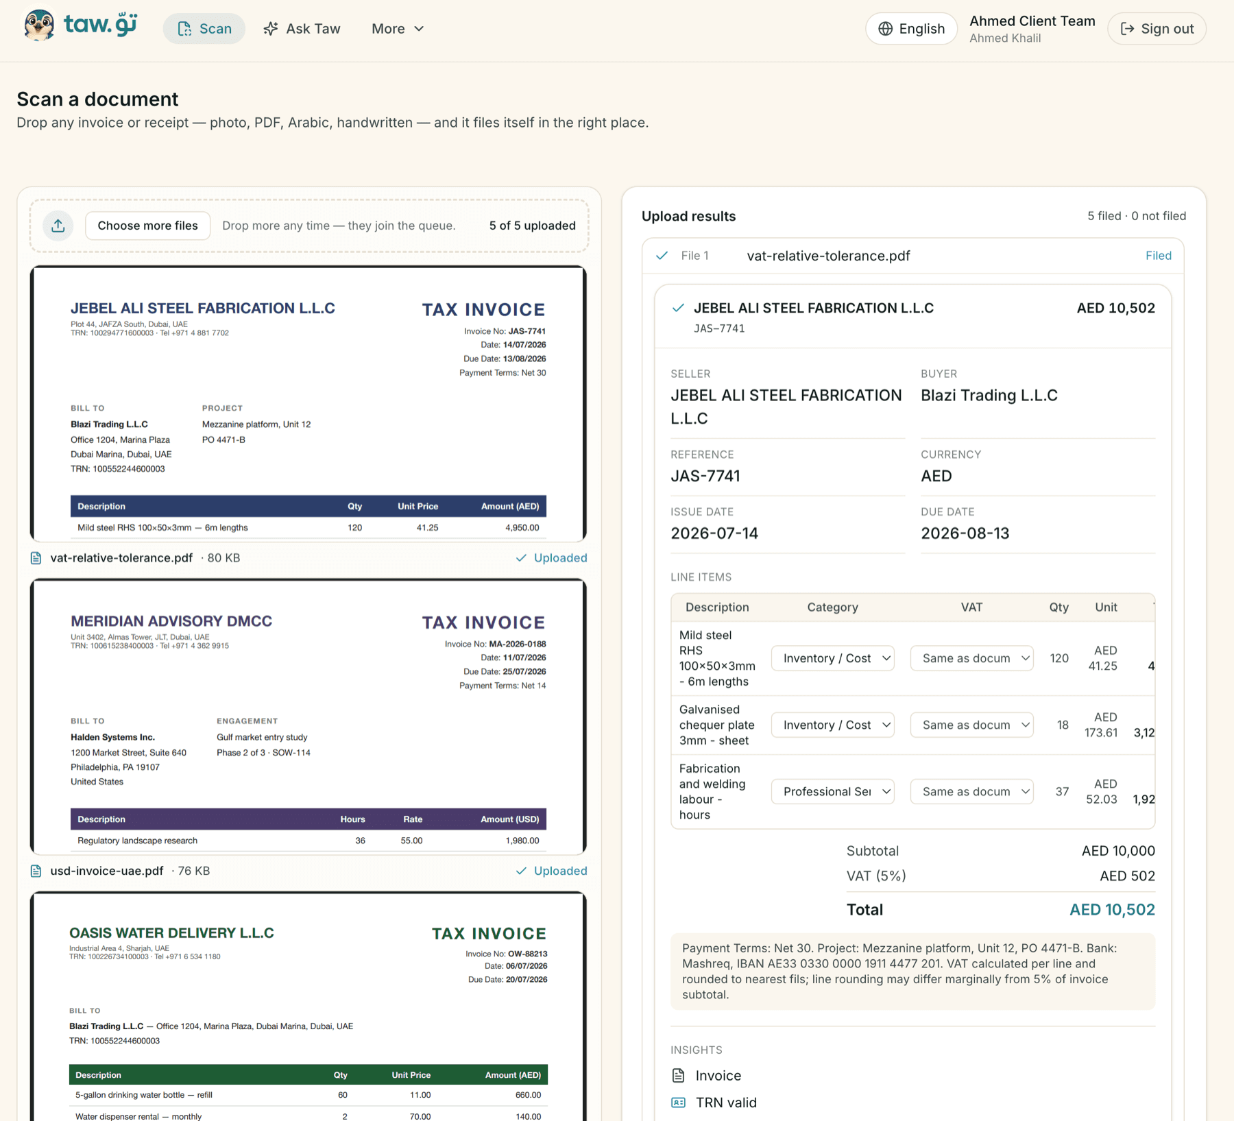Click checkmark next to Jebel Ali Steel card title
Viewport: 1234px width, 1121px height.
(678, 308)
